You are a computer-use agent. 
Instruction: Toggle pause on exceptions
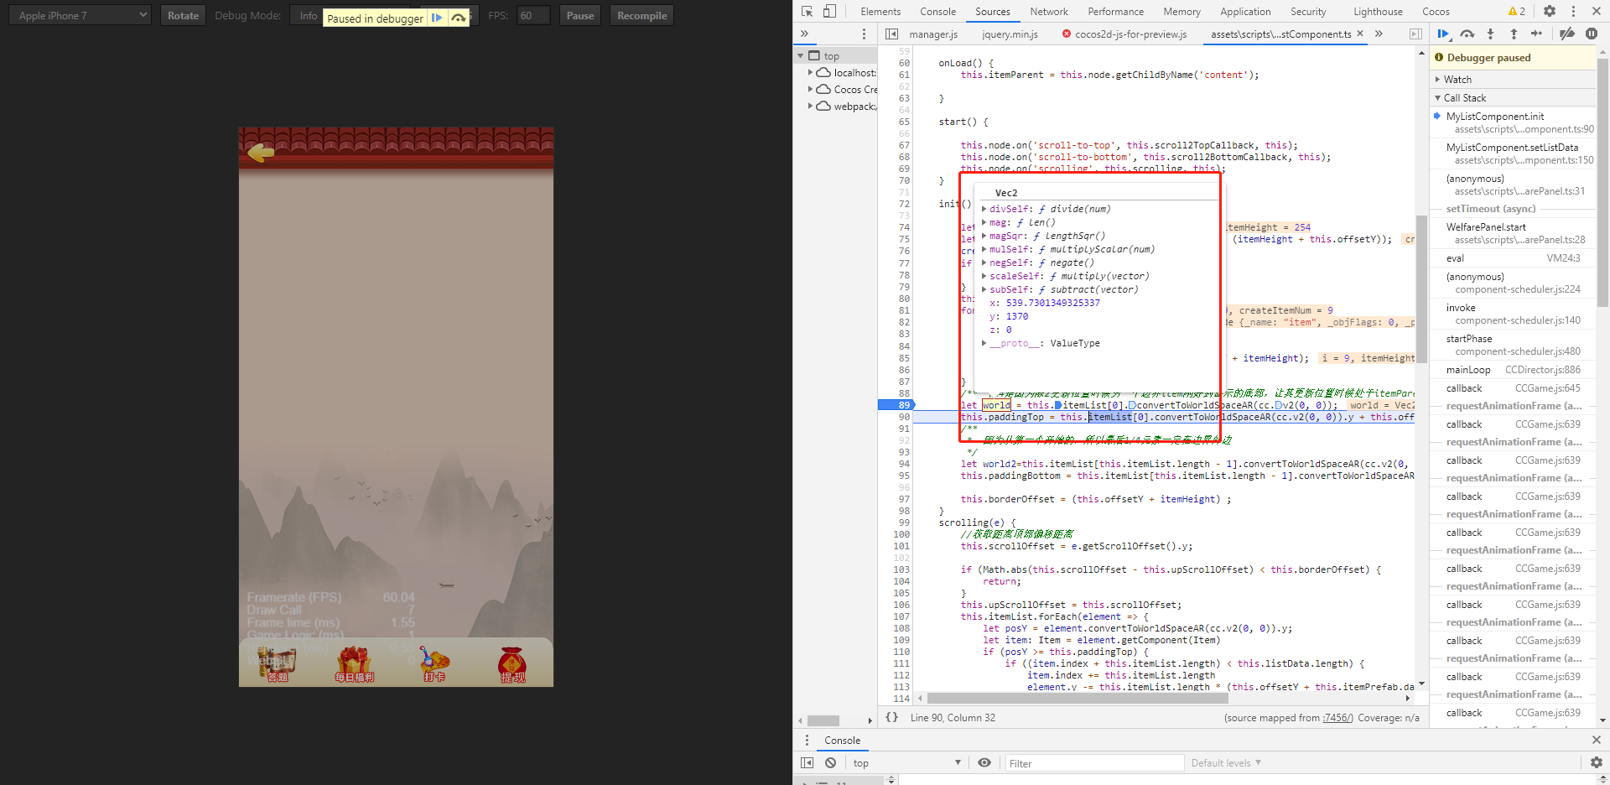coord(1592,34)
